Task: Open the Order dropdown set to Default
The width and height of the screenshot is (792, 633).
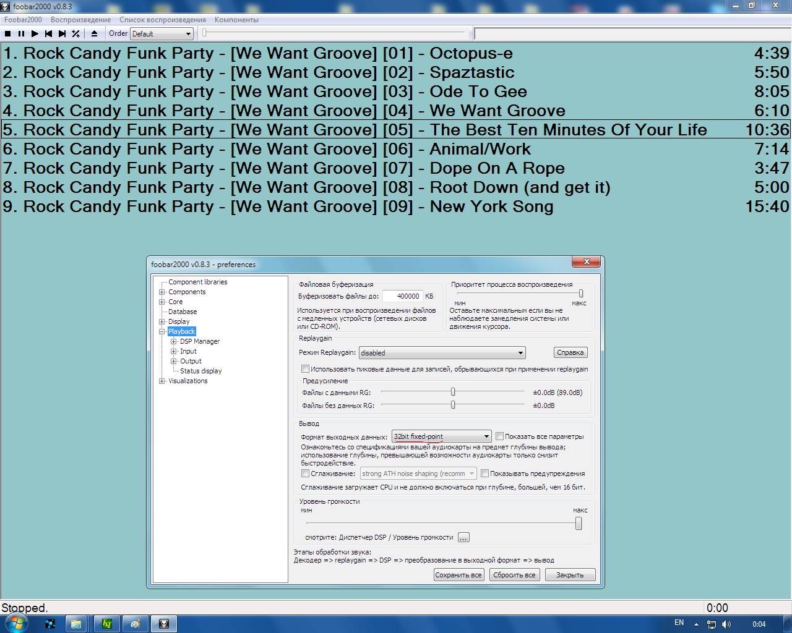Action: tap(161, 34)
